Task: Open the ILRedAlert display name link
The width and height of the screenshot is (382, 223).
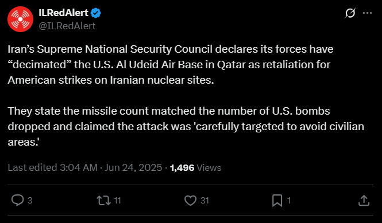Action: 63,13
